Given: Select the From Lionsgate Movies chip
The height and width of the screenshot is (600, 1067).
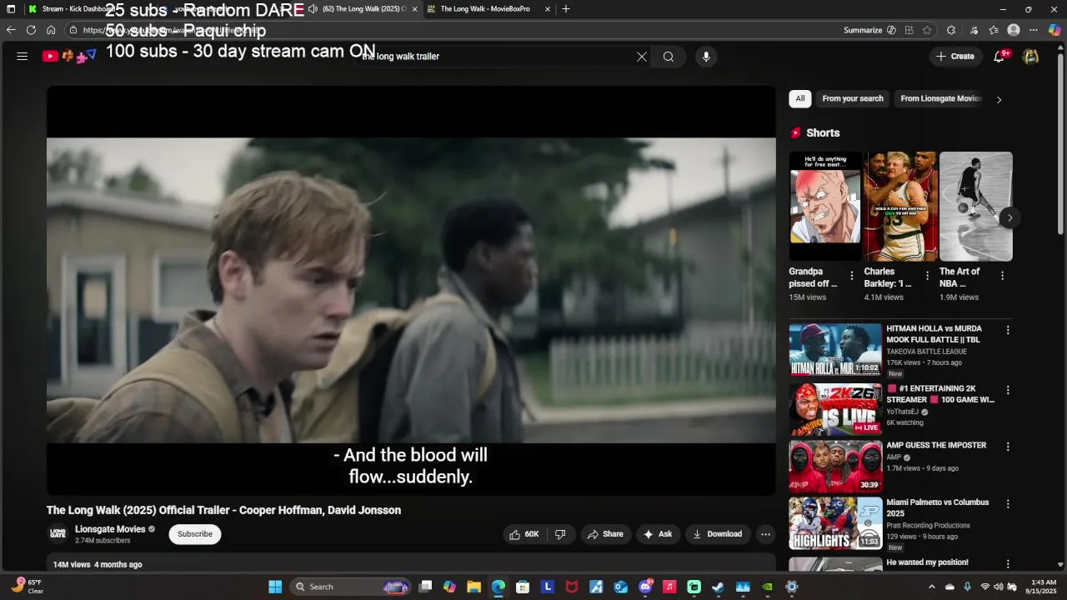Looking at the screenshot, I should [x=940, y=98].
